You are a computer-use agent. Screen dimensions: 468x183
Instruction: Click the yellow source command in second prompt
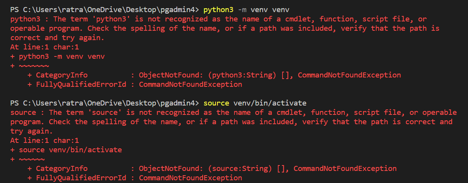tap(216, 103)
